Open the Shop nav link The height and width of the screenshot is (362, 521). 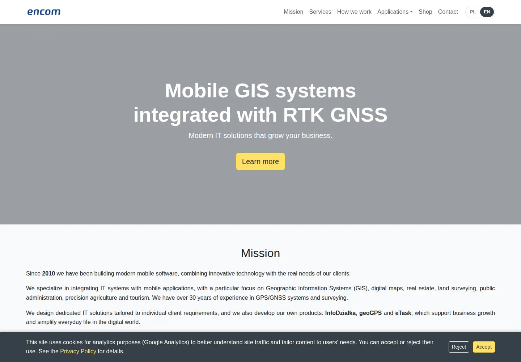[425, 12]
